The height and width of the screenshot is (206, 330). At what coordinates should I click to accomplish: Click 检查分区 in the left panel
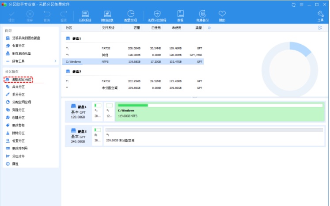coord(18,141)
